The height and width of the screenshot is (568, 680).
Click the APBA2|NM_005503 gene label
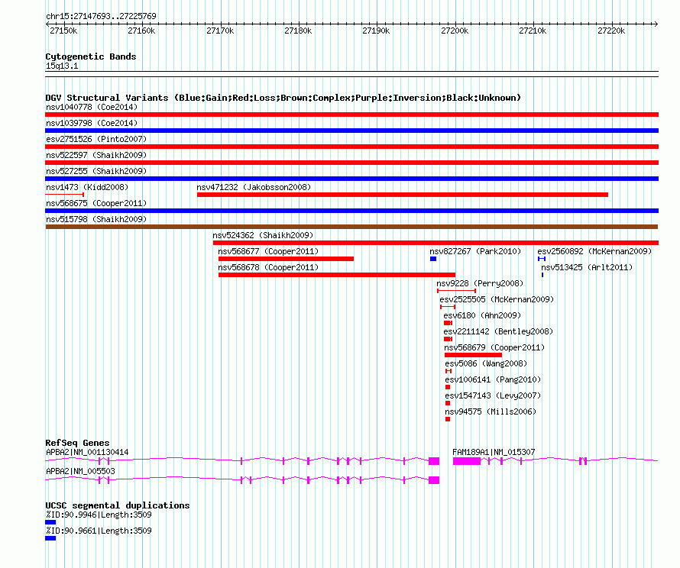click(x=81, y=471)
